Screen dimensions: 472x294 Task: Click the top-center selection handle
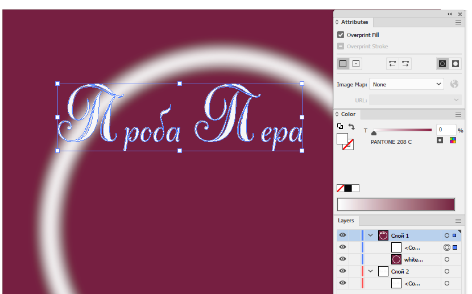coord(180,84)
